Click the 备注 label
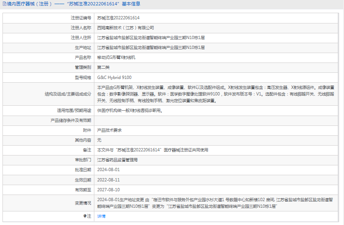This screenshot has height=225, width=344. 87,150
